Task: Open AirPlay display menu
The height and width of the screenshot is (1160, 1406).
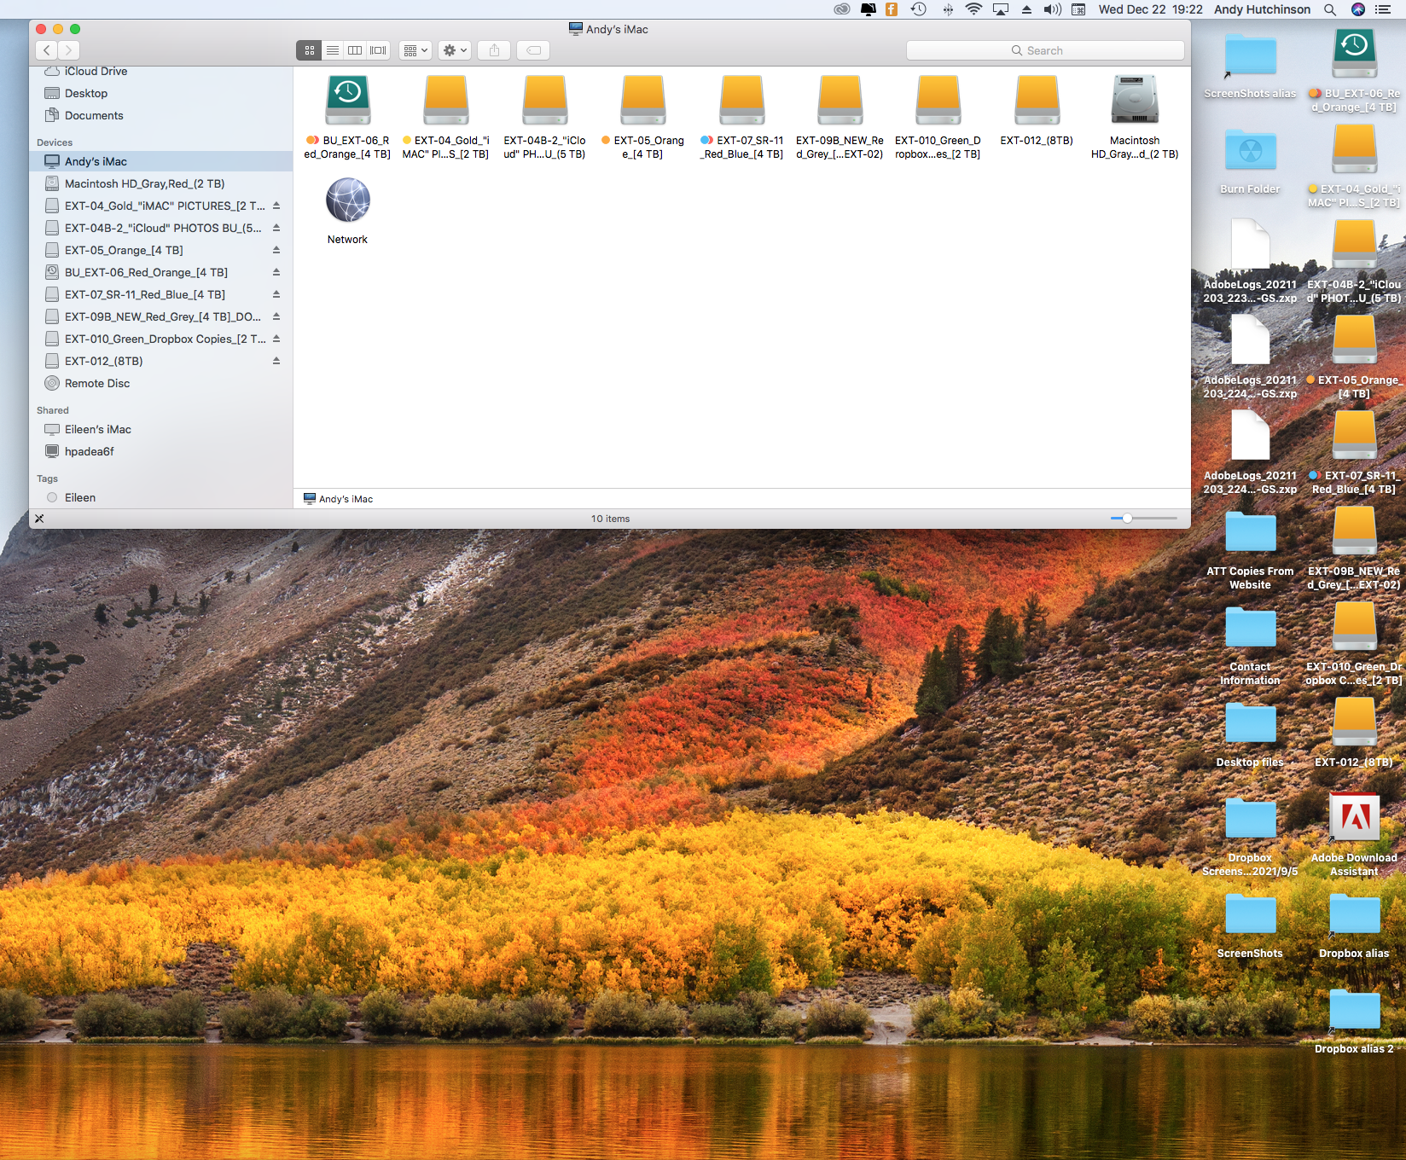Action: coord(1001,9)
